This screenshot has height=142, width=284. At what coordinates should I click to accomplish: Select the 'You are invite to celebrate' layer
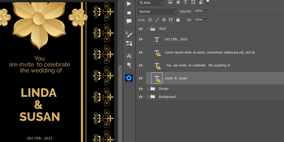click(x=198, y=65)
